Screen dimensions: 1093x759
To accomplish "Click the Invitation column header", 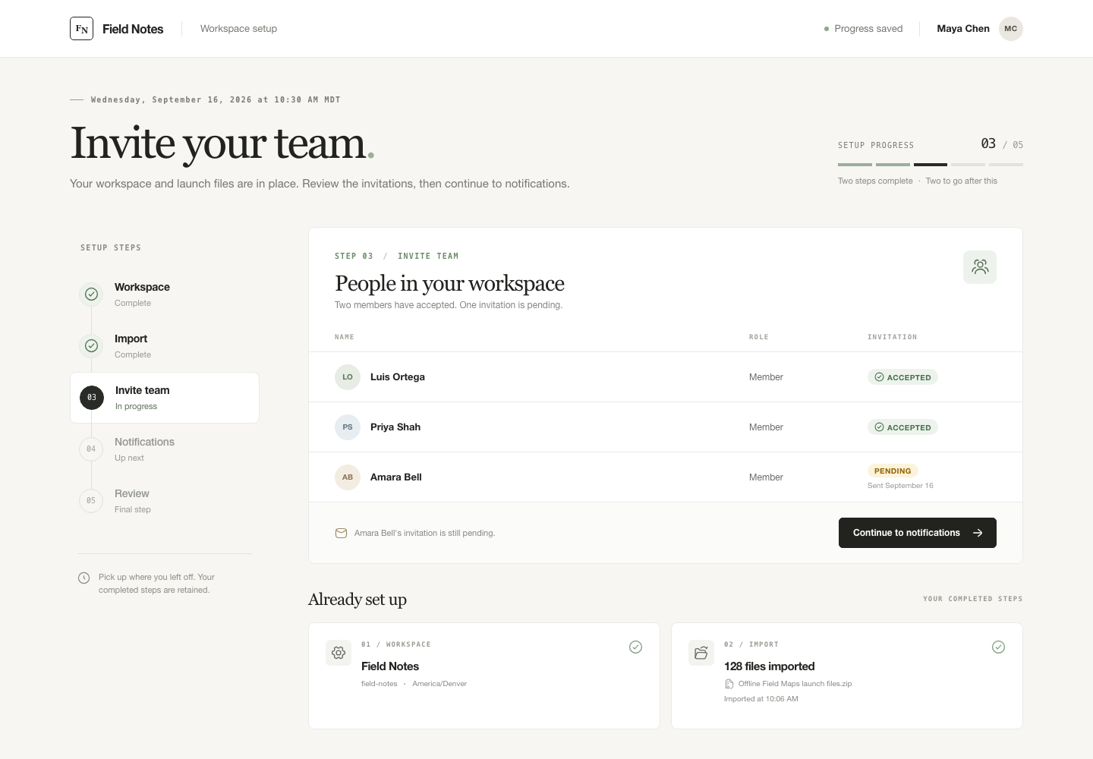I will [x=893, y=337].
